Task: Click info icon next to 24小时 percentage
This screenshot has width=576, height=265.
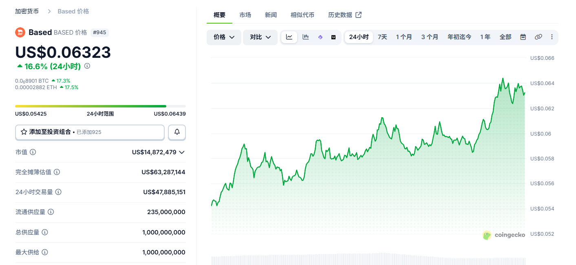Action: coord(87,66)
